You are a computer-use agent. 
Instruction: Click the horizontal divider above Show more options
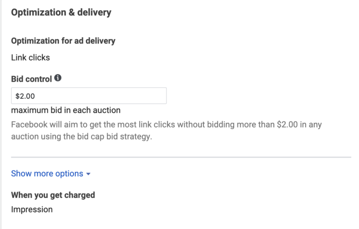click(181, 157)
